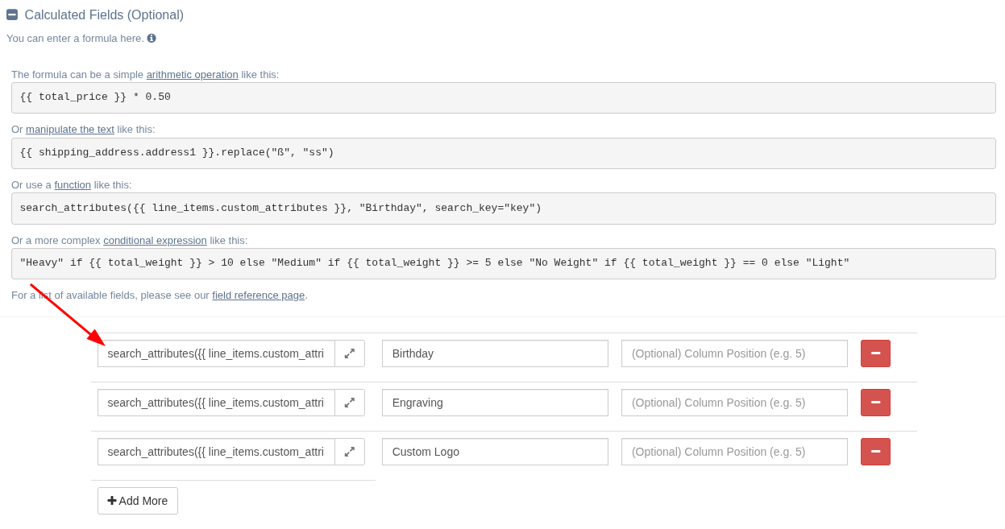Click Column Position field in Birthday row

pos(733,353)
